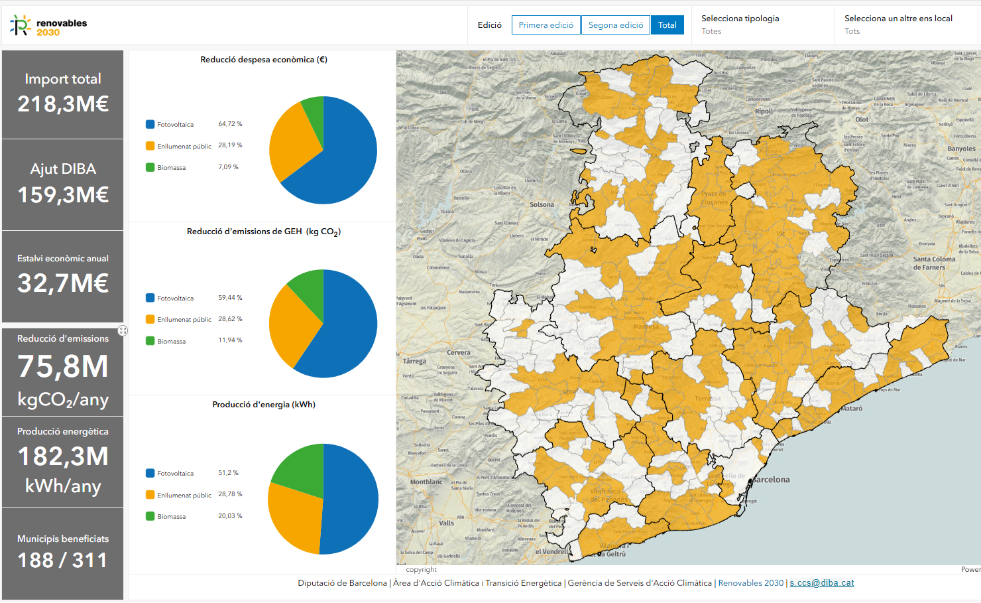
Task: Select the Segona edició filter
Action: coord(615,25)
